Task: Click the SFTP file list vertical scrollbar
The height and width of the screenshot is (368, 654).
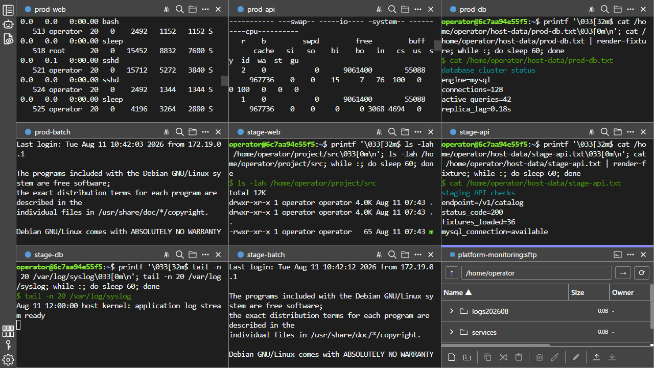Action: [x=652, y=307]
